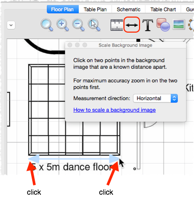Click the background image picture icon

(x=178, y=24)
